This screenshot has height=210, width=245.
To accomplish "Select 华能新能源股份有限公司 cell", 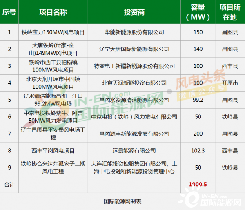I will click(x=134, y=32).
